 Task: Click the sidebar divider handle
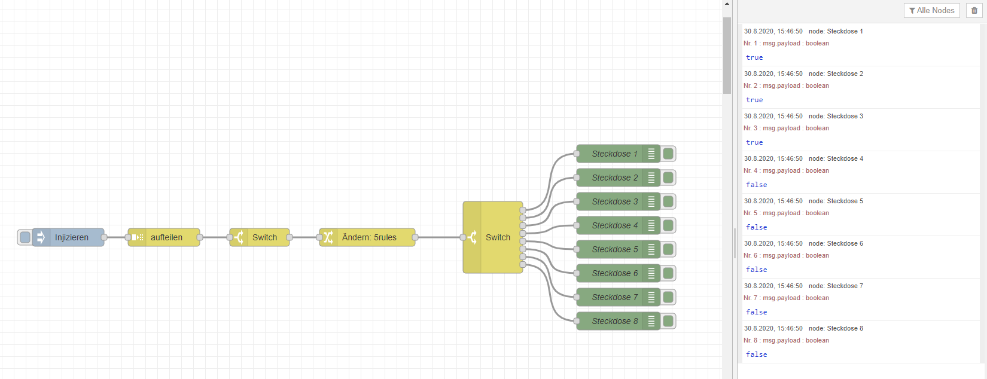click(735, 243)
